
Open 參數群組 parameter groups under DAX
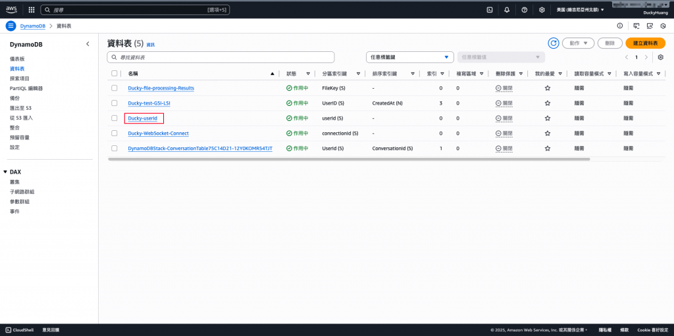tap(20, 201)
